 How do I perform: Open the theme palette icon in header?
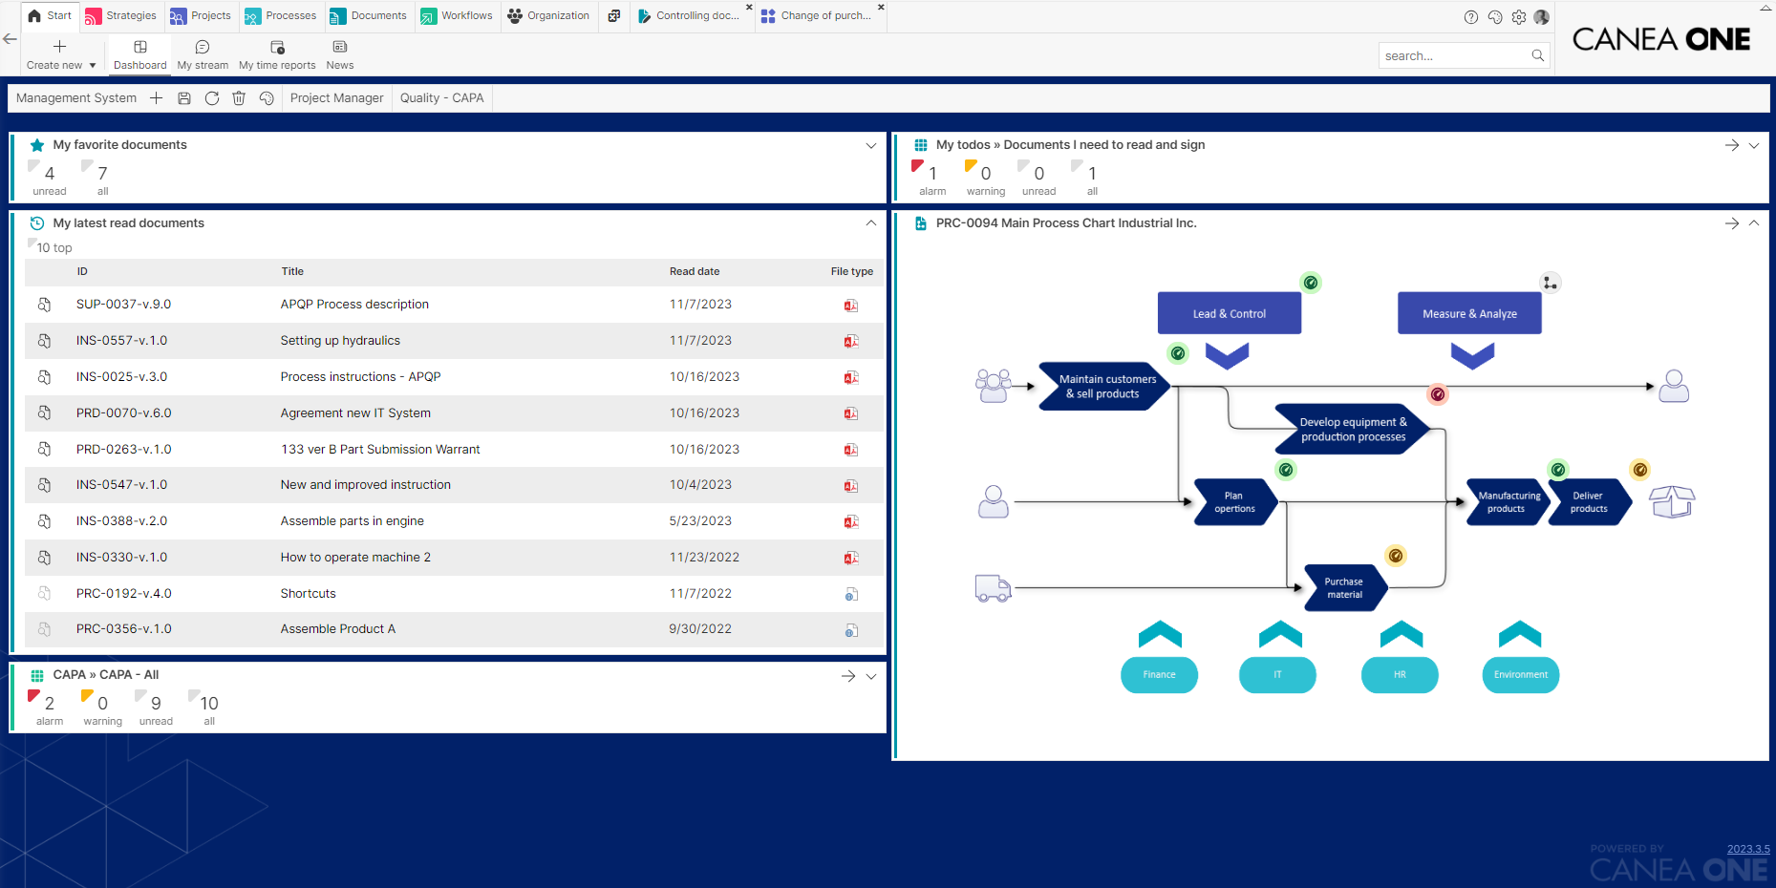[x=1495, y=17]
